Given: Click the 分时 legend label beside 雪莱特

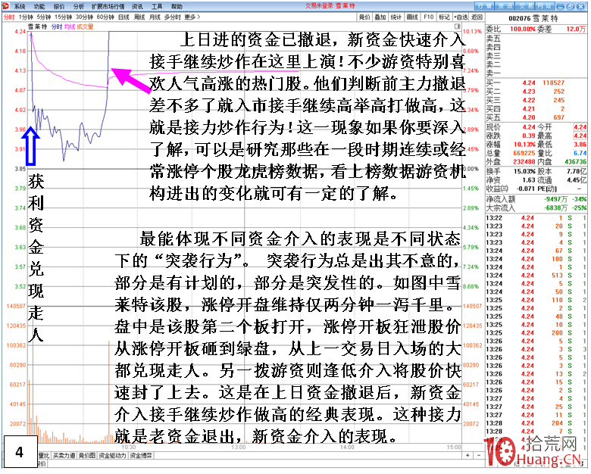Looking at the screenshot, I should tap(57, 27).
